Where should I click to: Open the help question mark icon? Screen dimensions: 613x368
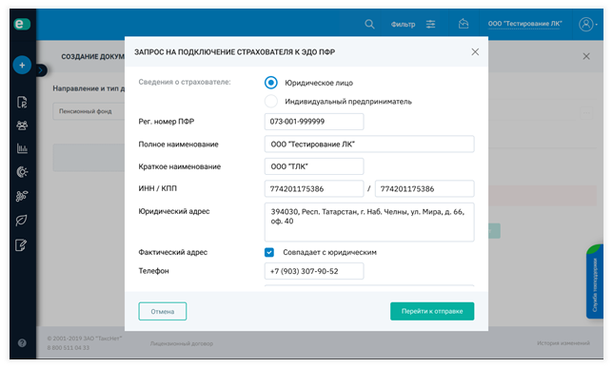click(x=22, y=343)
